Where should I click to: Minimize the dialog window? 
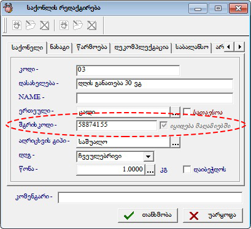tap(198, 9)
